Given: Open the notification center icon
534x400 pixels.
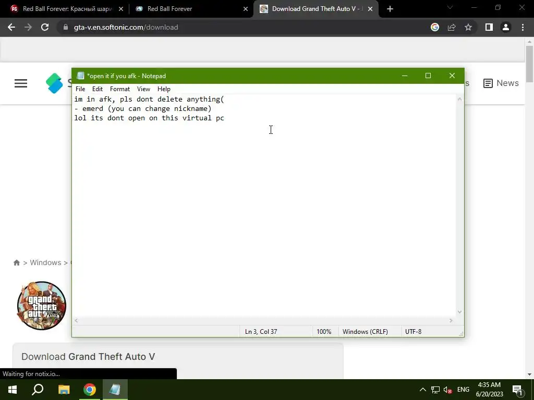Looking at the screenshot, I should pos(517,390).
